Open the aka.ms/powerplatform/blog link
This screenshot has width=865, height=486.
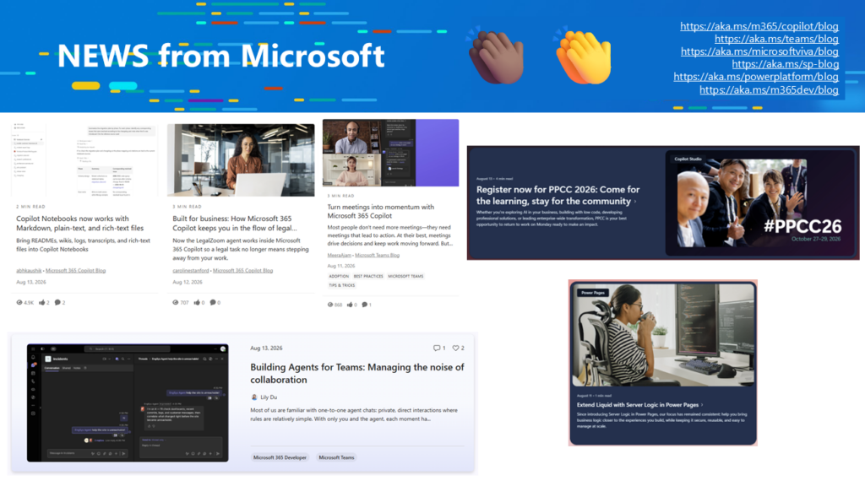(x=756, y=77)
